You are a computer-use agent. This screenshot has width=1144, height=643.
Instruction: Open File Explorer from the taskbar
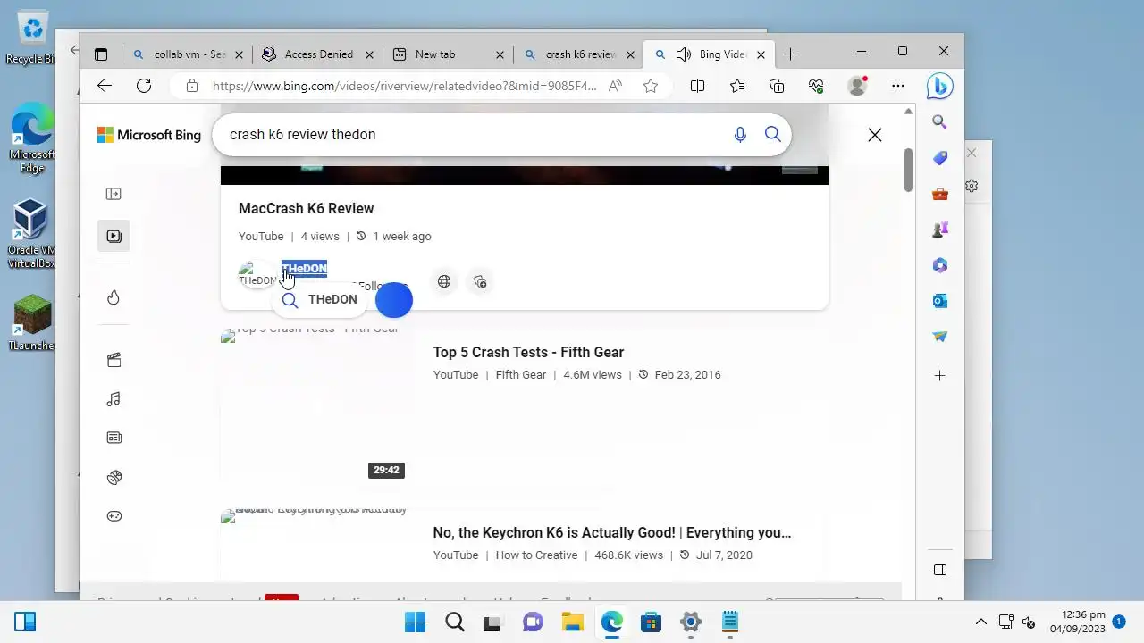point(572,622)
